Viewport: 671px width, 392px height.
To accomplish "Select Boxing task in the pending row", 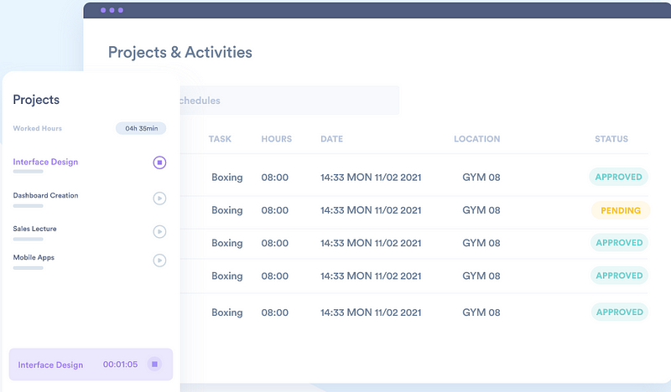I will coord(226,210).
